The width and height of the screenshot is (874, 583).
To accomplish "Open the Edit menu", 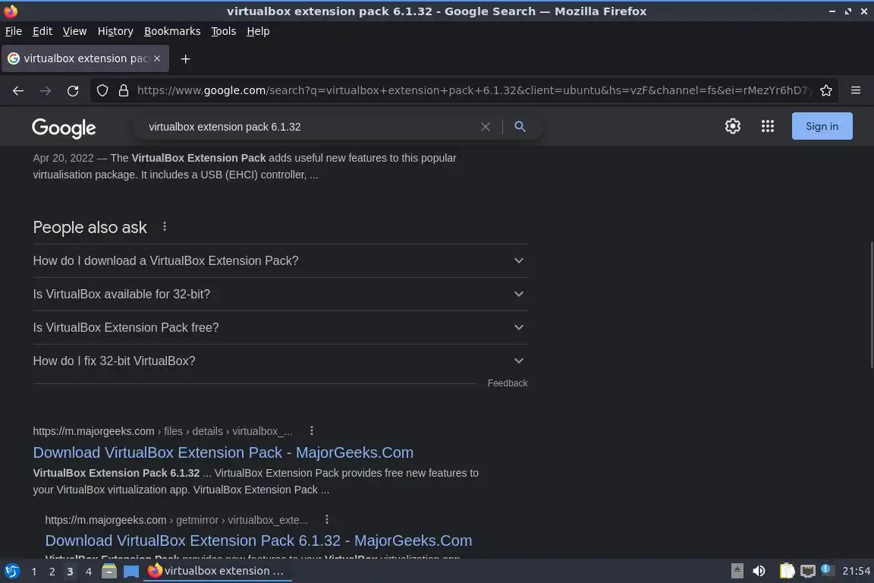I will click(x=42, y=31).
